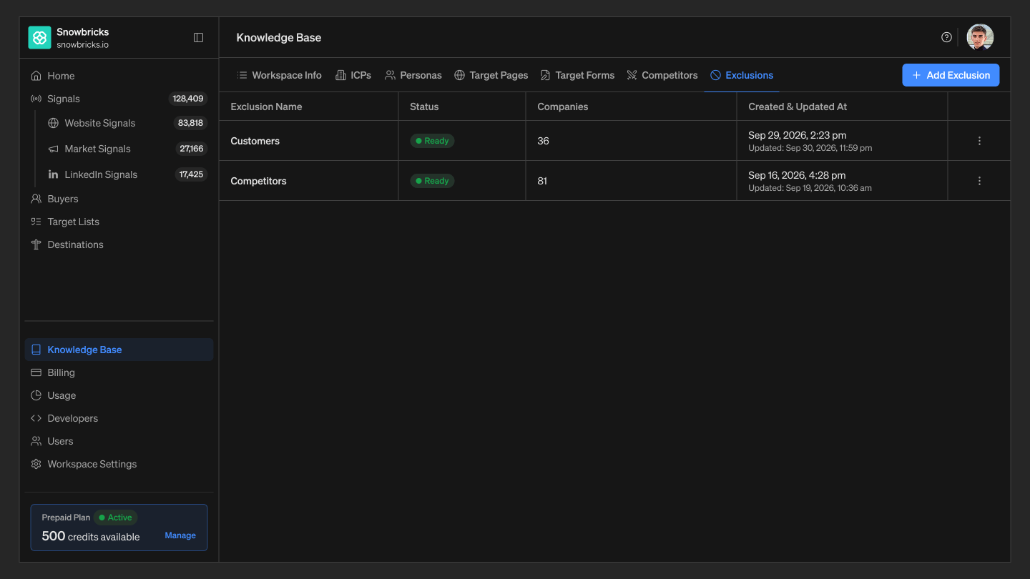Click the Developers code brackets icon
This screenshot has width=1030, height=579.
36,418
